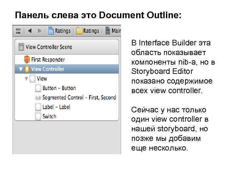Viewport: 238px width, 179px height.
Task: Click the Ratings project icon in jump bar
Action: pyautogui.click(x=51, y=31)
